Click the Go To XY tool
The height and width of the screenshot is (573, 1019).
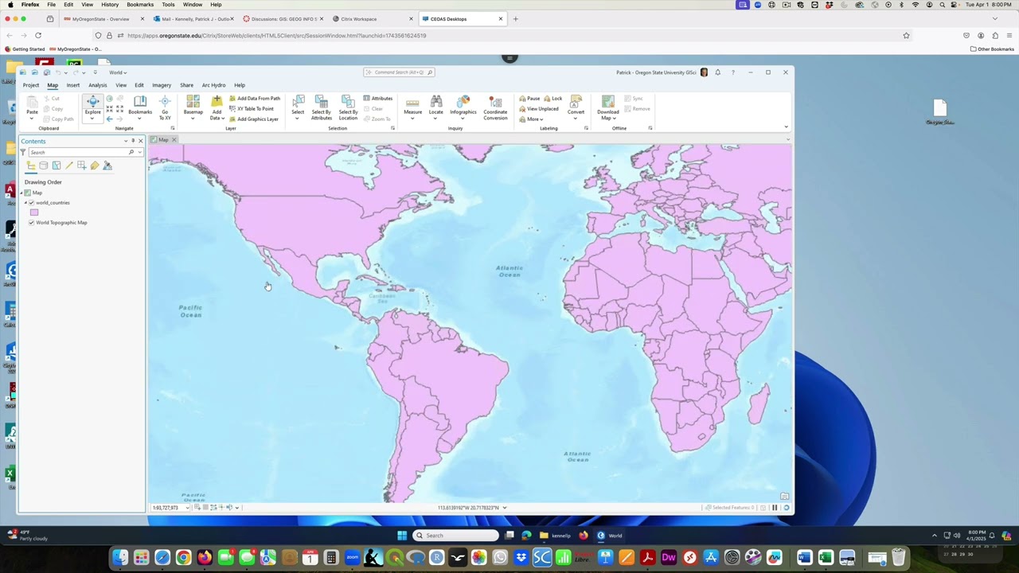click(x=165, y=107)
